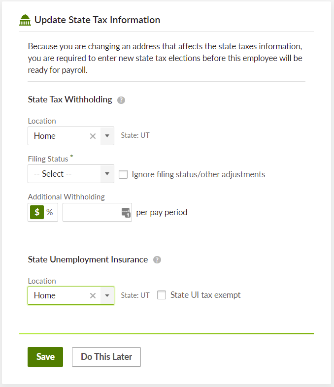Switch additional withholding to percent
This screenshot has width=334, height=387.
click(50, 213)
